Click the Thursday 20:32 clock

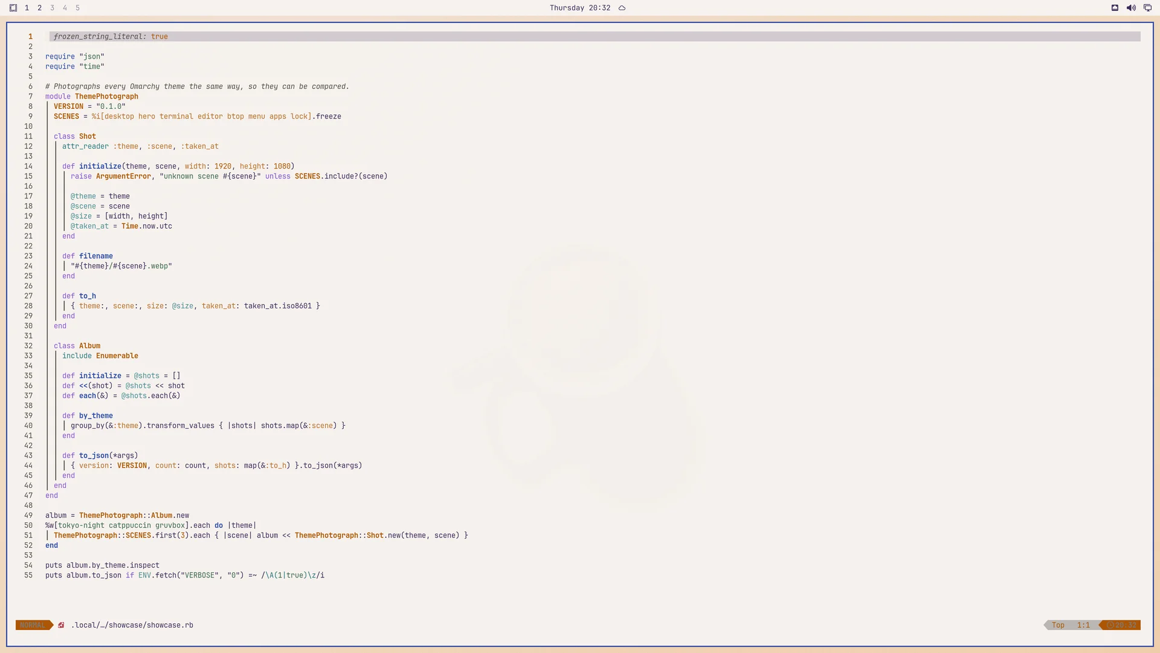(x=580, y=8)
